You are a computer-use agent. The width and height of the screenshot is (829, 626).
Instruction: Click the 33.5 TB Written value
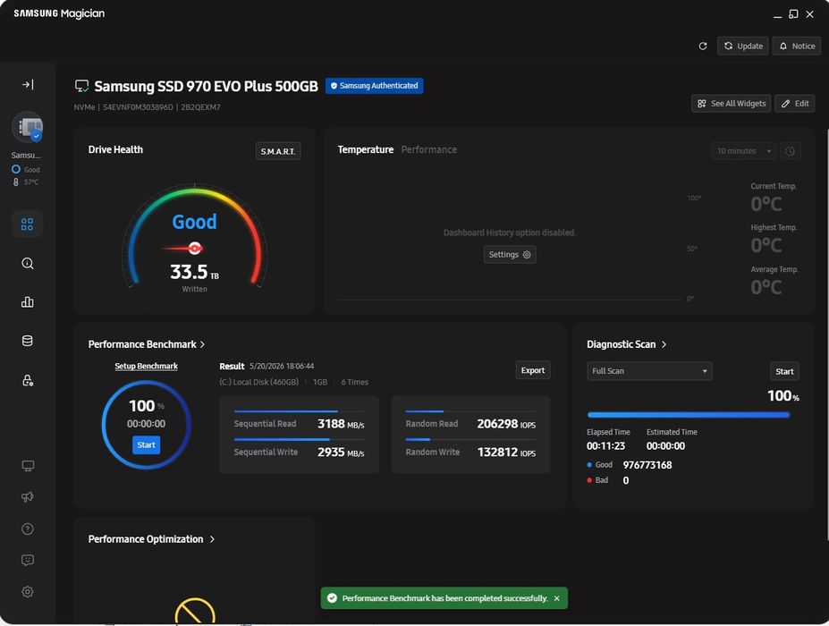click(194, 272)
